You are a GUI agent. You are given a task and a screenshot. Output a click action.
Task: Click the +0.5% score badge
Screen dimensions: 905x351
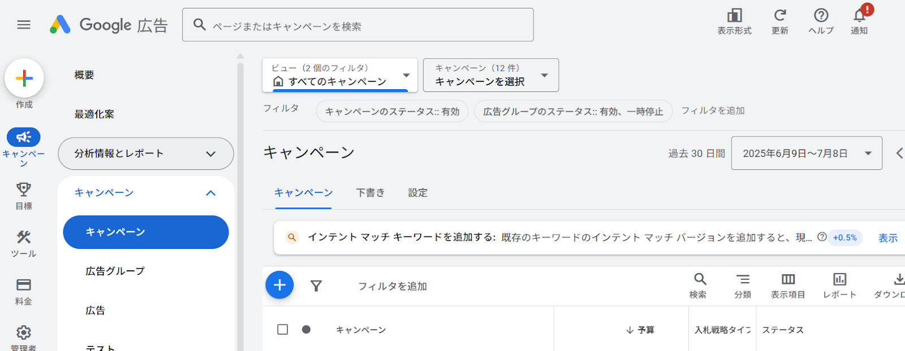(845, 238)
